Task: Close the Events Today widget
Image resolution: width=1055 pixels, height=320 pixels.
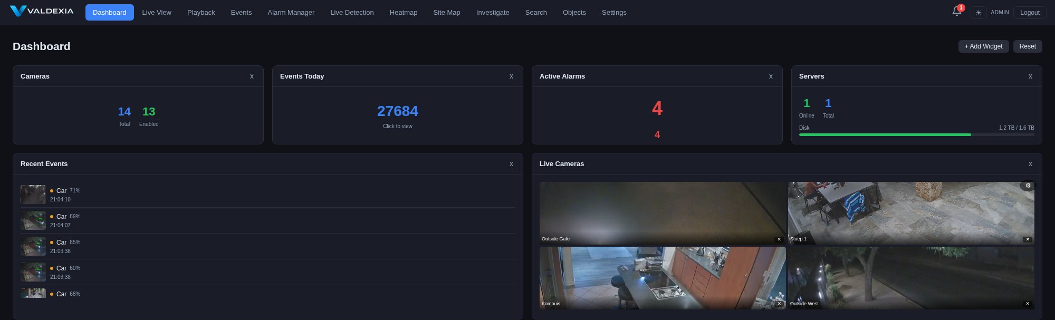Action: point(511,76)
